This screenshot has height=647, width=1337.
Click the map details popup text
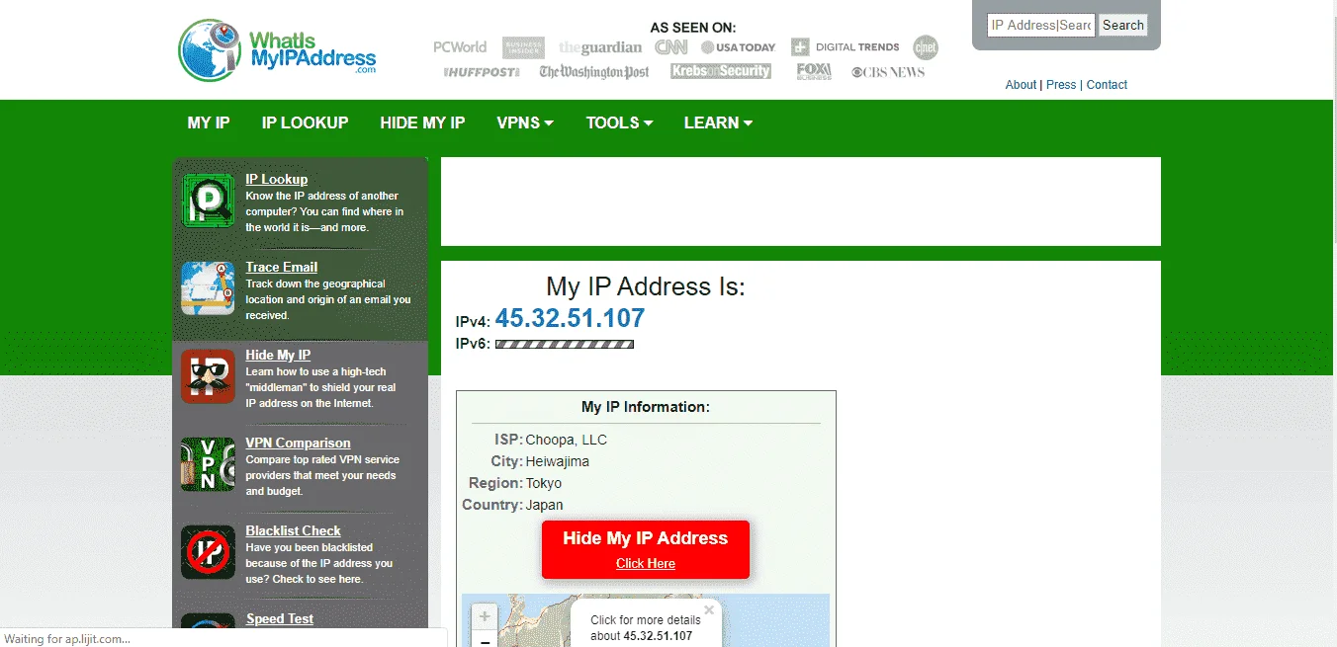tap(646, 628)
